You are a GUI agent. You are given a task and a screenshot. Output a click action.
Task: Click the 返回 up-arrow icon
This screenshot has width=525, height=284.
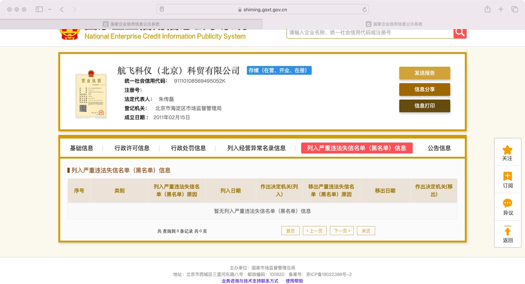pyautogui.click(x=507, y=231)
